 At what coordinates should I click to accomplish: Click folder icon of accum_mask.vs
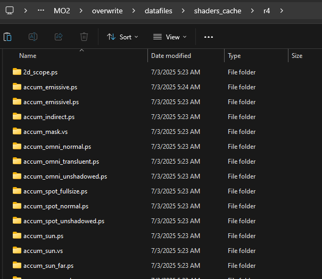pyautogui.click(x=17, y=131)
